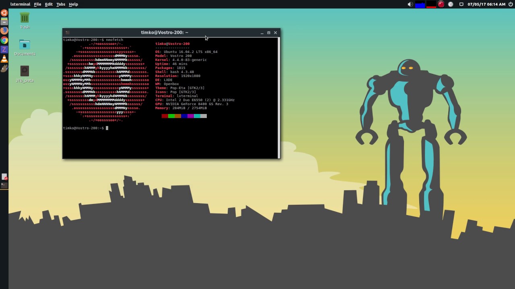Open the Tabs menu
The width and height of the screenshot is (515, 289).
61,4
